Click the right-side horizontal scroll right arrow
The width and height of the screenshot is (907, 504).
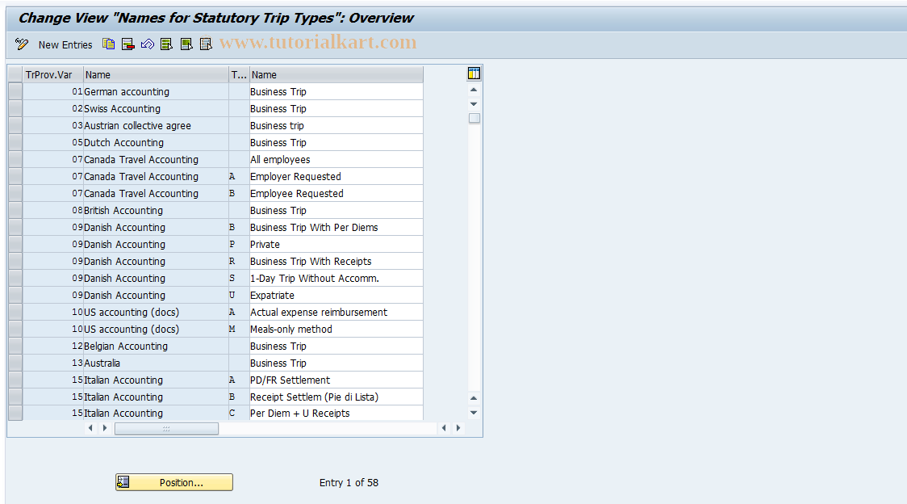point(458,428)
